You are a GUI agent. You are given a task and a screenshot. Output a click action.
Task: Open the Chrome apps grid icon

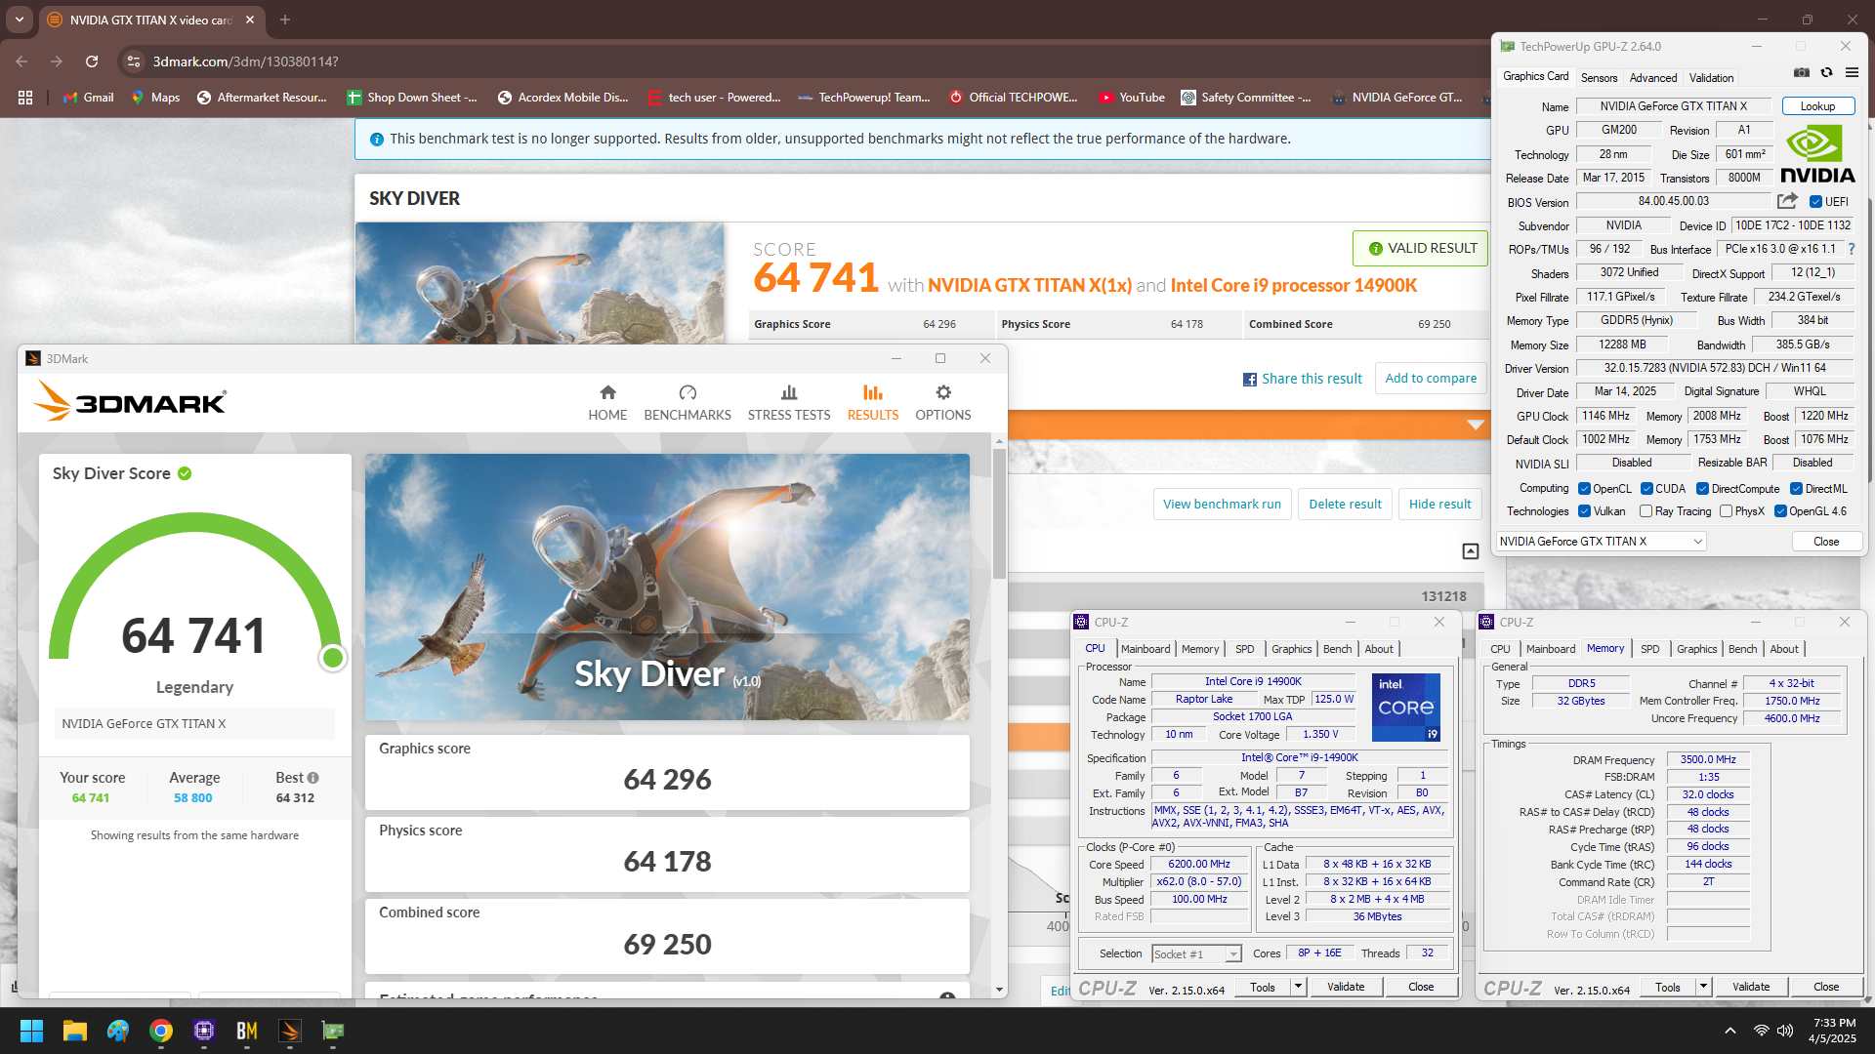25,98
